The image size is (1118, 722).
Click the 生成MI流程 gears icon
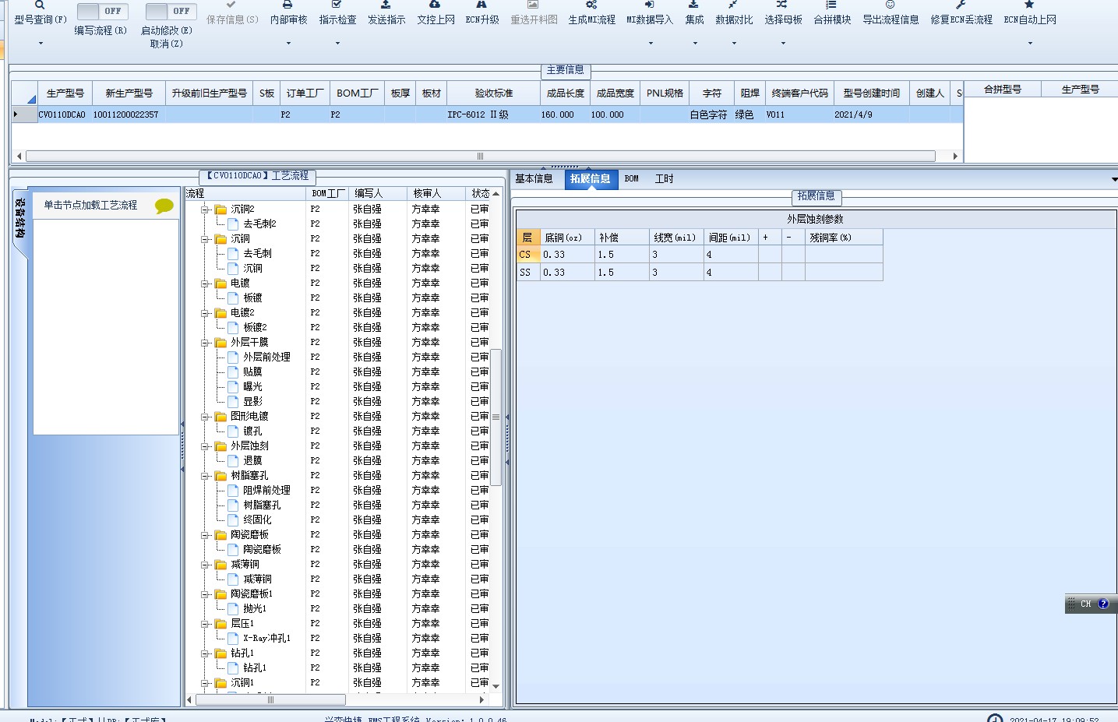[x=591, y=5]
